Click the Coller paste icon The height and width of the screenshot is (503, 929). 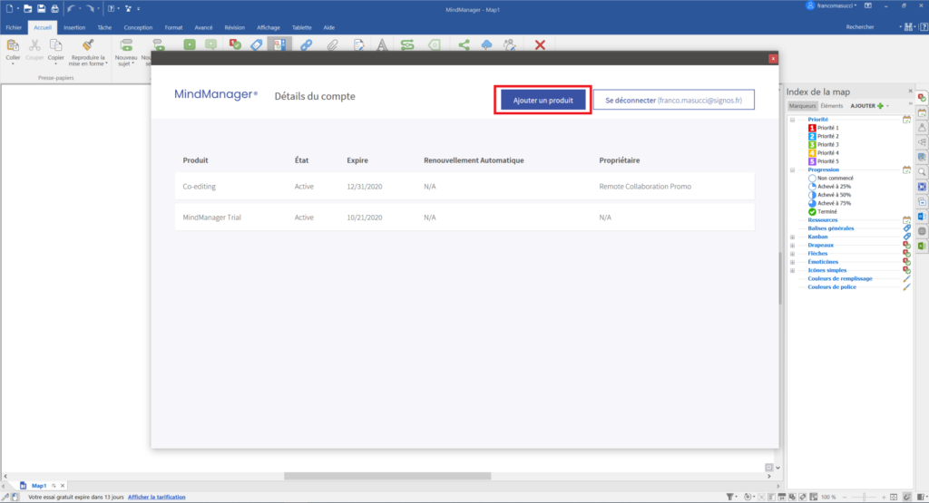13,45
